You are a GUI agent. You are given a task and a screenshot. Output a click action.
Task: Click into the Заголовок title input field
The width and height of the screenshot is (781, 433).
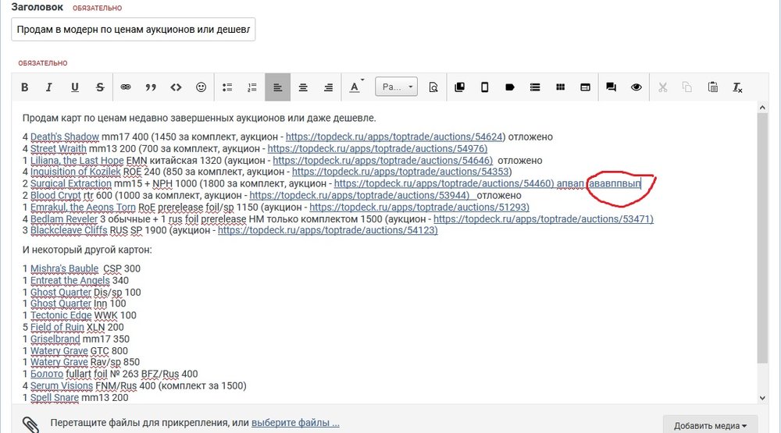(x=134, y=30)
